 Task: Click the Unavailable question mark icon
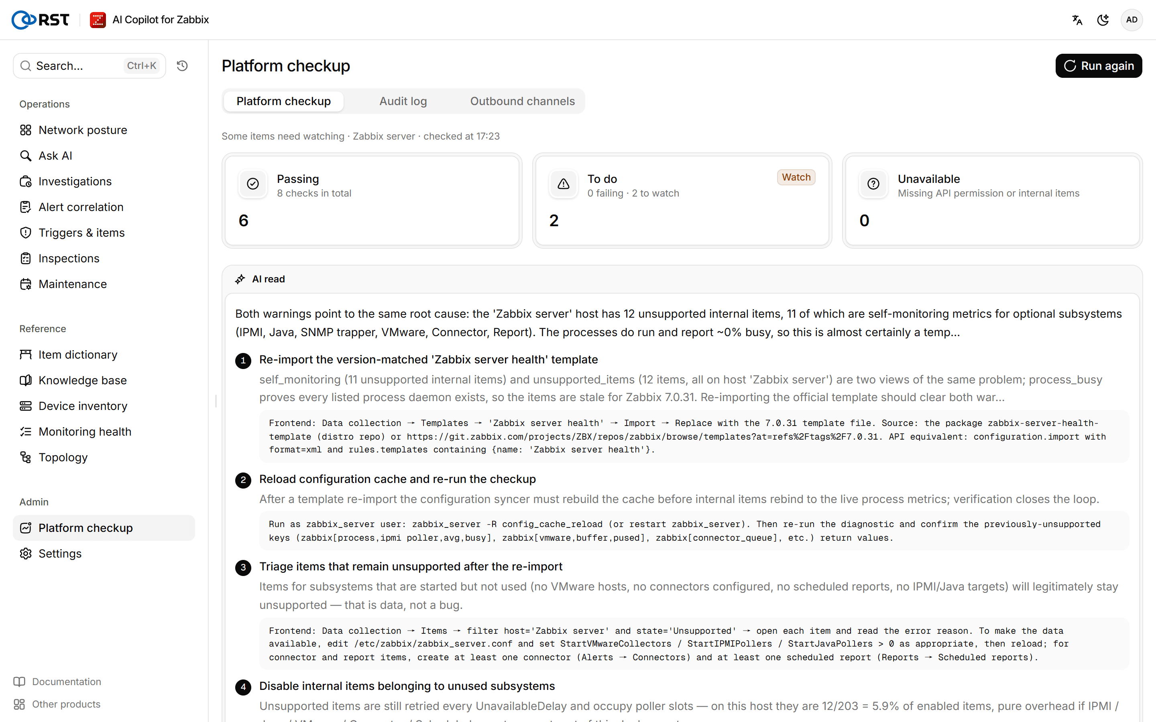(x=874, y=184)
